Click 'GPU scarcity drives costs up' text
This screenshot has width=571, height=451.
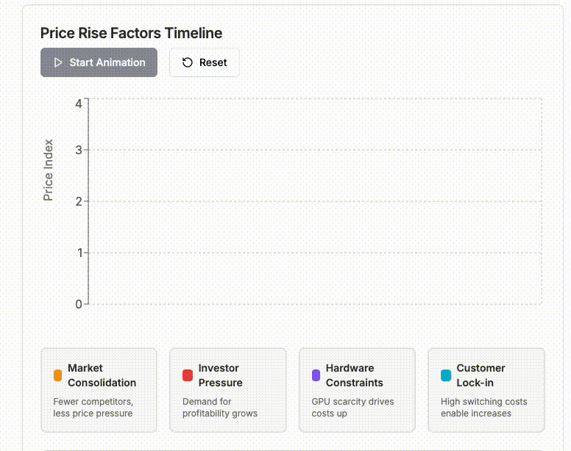(352, 408)
